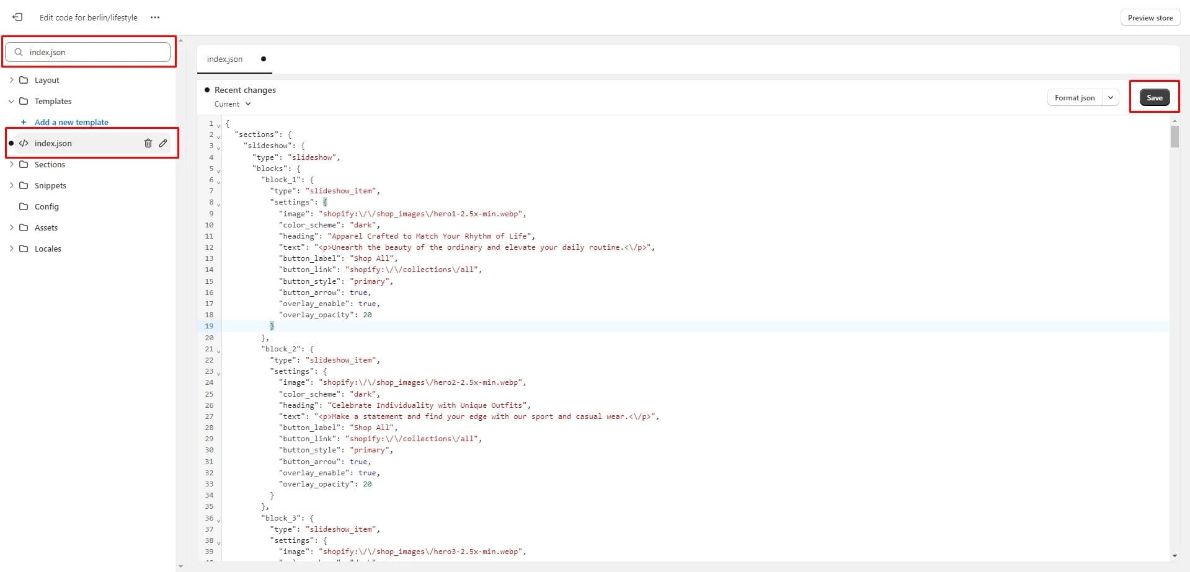
Task: Click into the file search field
Action: [x=93, y=52]
